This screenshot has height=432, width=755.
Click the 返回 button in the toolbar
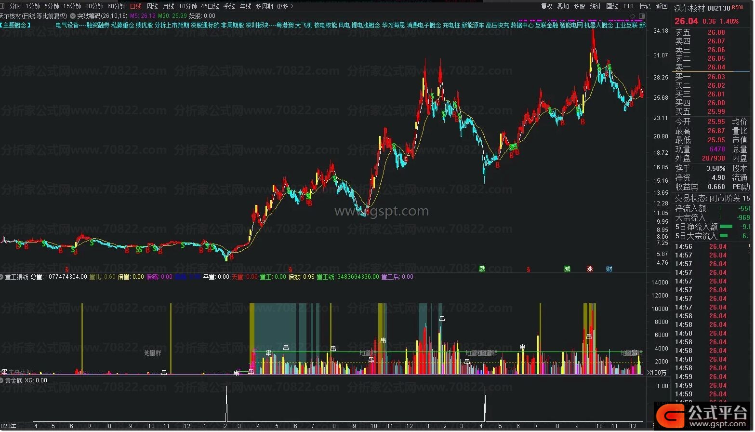(x=662, y=6)
